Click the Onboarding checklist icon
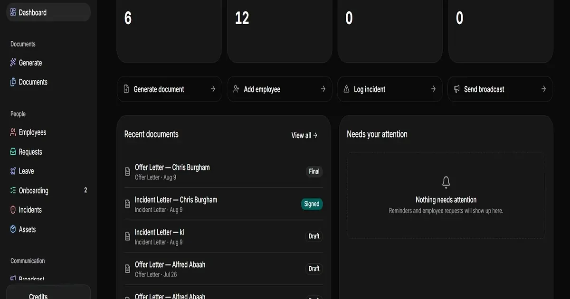The image size is (570, 299). pos(13,191)
